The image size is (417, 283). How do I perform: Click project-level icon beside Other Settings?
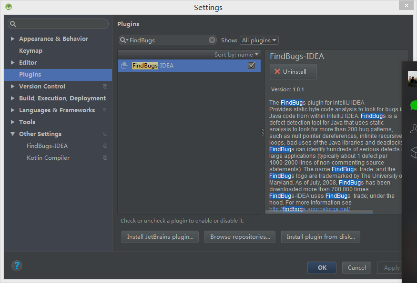point(105,134)
